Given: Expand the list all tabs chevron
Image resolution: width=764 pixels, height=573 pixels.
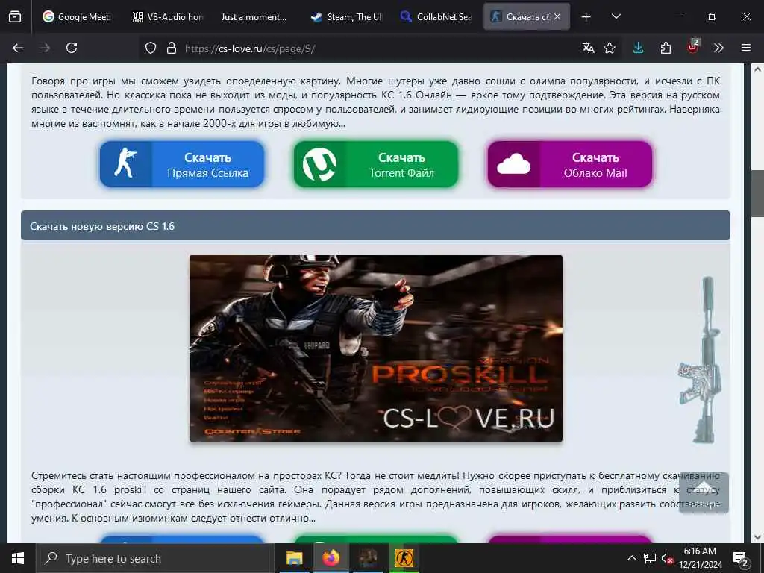Looking at the screenshot, I should [x=616, y=16].
